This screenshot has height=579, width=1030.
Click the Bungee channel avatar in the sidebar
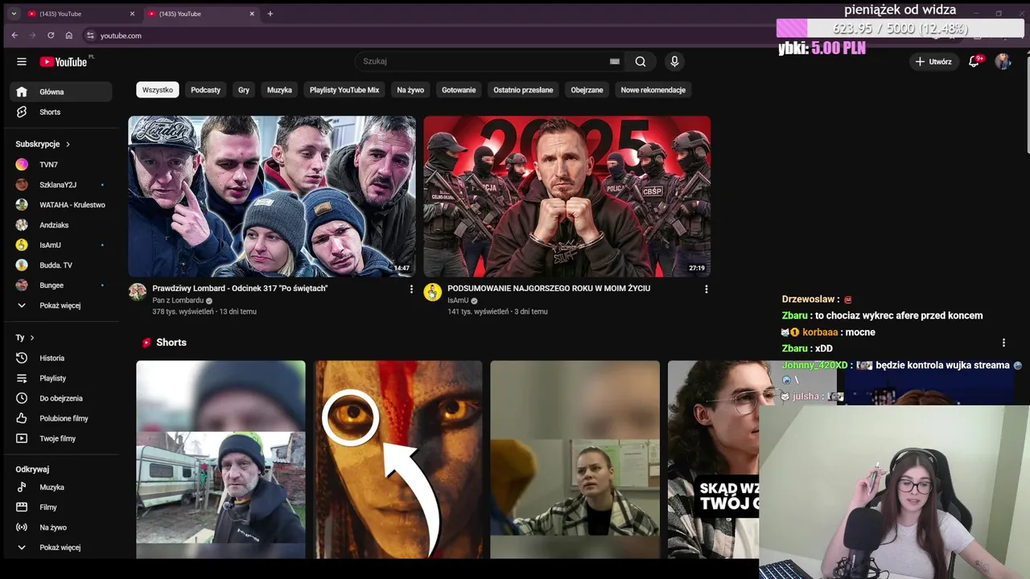click(22, 285)
